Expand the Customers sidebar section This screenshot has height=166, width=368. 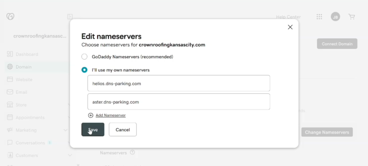70,155
